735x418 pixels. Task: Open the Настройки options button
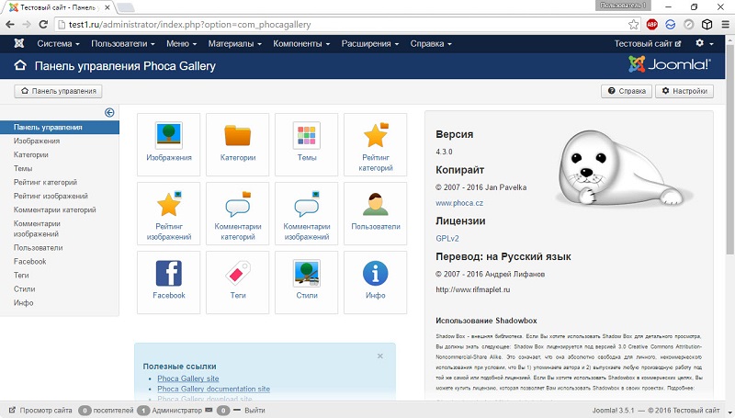coord(684,91)
